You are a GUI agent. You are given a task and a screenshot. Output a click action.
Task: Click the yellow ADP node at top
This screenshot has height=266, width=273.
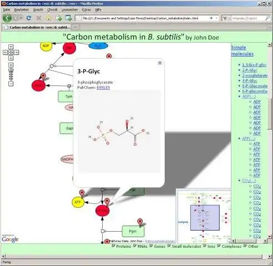(46, 46)
